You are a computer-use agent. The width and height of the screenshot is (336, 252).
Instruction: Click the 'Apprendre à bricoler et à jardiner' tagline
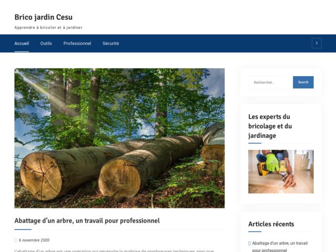point(48,27)
